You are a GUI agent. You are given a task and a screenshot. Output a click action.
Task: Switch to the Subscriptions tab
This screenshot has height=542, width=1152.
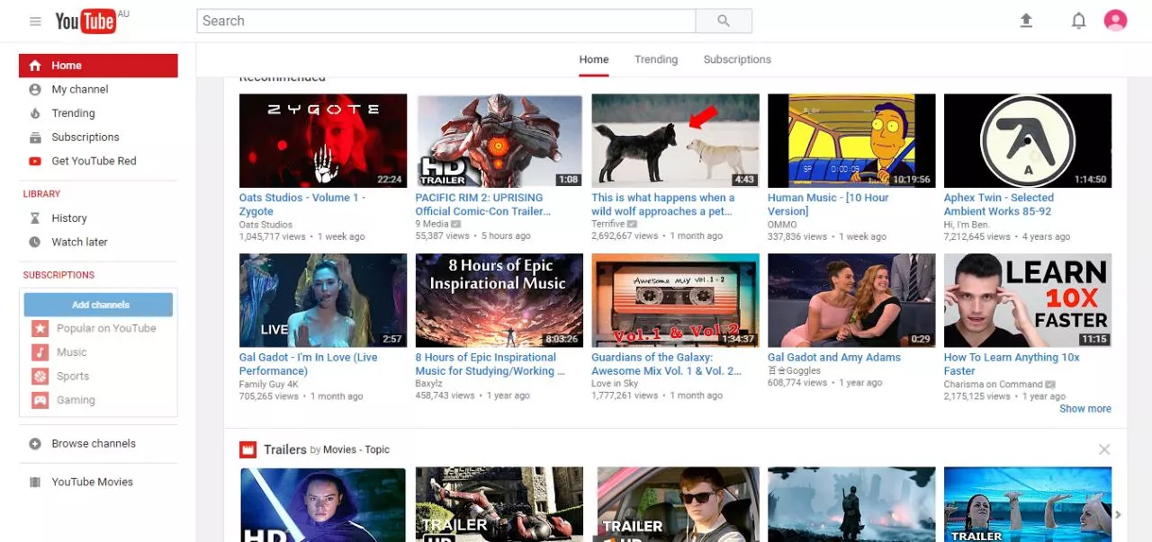736,59
